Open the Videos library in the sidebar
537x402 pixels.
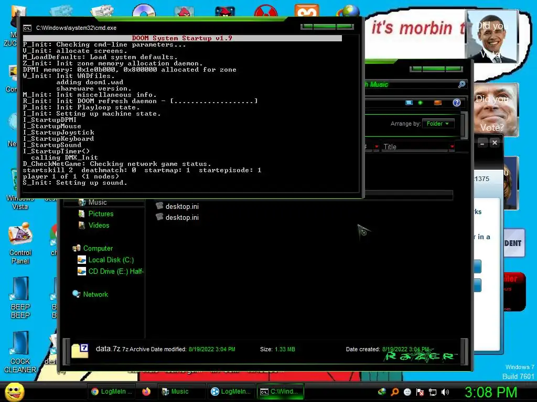(99, 225)
